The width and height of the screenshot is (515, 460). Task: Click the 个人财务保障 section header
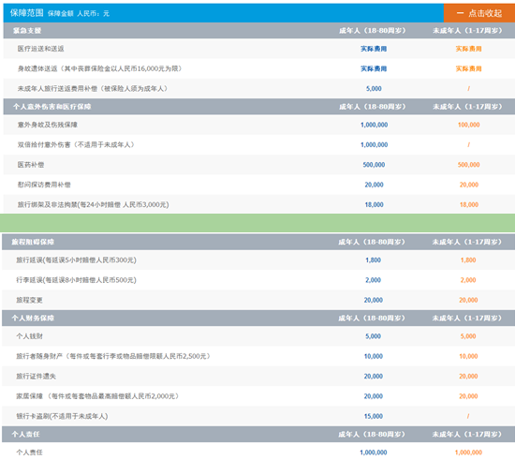coord(33,318)
